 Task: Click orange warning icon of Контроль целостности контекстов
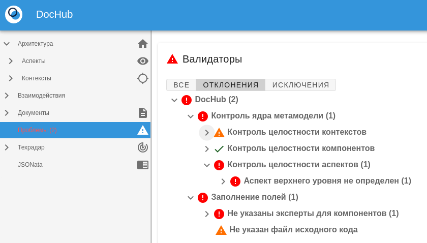pos(219,133)
